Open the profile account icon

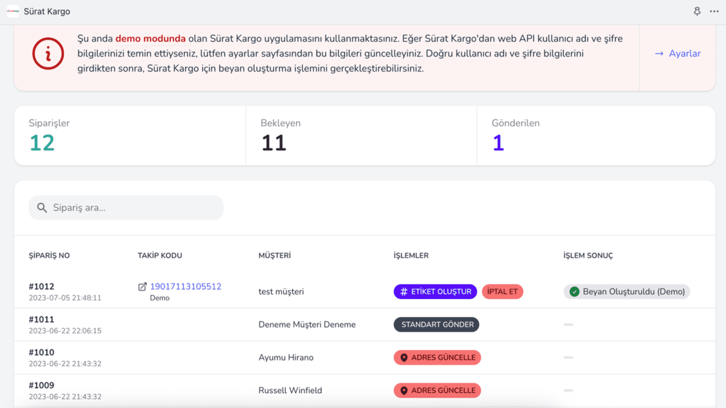coord(697,11)
